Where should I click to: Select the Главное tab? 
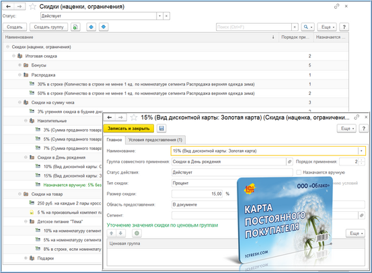click(x=114, y=140)
